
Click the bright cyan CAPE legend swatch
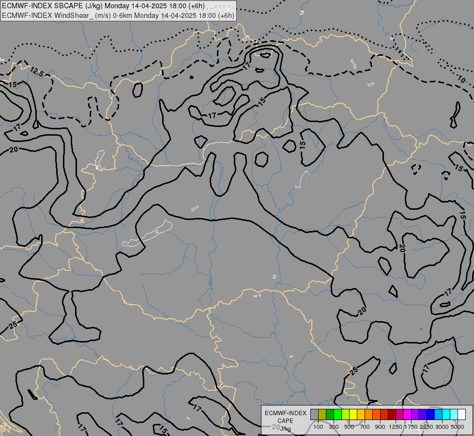point(446,414)
